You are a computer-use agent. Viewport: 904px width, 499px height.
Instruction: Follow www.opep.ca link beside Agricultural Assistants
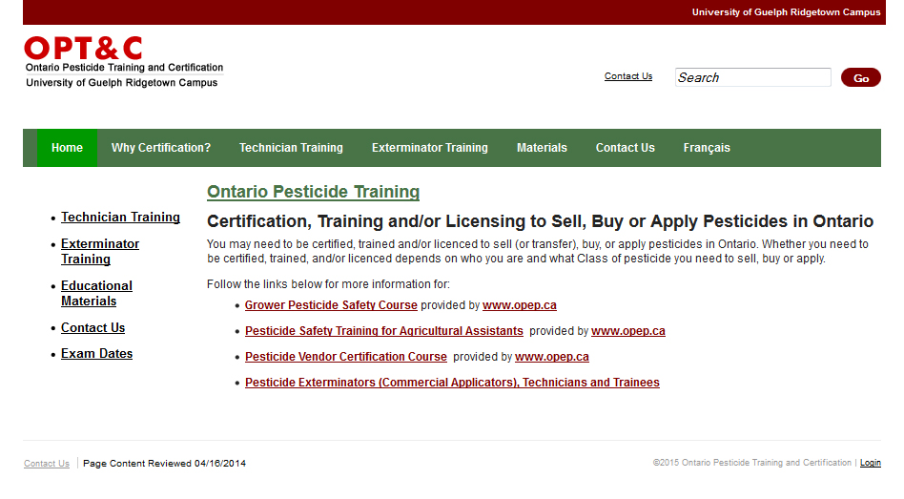pos(627,331)
